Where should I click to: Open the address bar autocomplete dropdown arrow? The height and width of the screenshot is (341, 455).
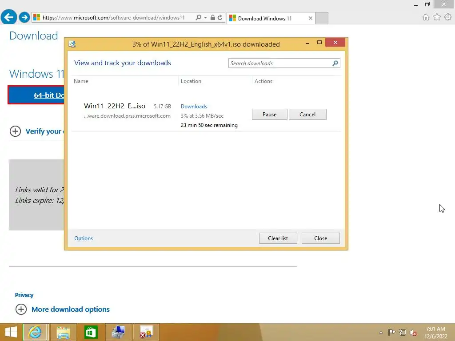click(x=205, y=18)
